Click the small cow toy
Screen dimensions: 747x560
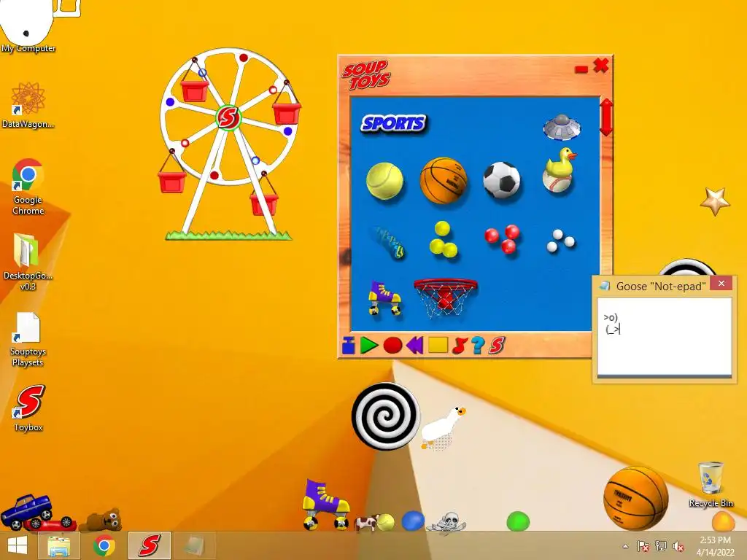click(x=365, y=524)
